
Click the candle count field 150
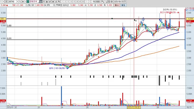[x=94, y=2]
